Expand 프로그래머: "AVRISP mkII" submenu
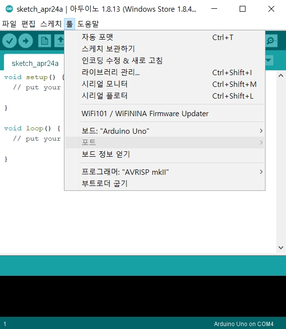The height and width of the screenshot is (329, 286). 164,172
